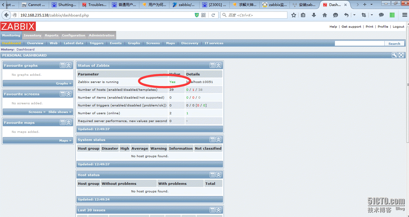Click the Print link
The image size is (409, 217).
(x=369, y=26)
